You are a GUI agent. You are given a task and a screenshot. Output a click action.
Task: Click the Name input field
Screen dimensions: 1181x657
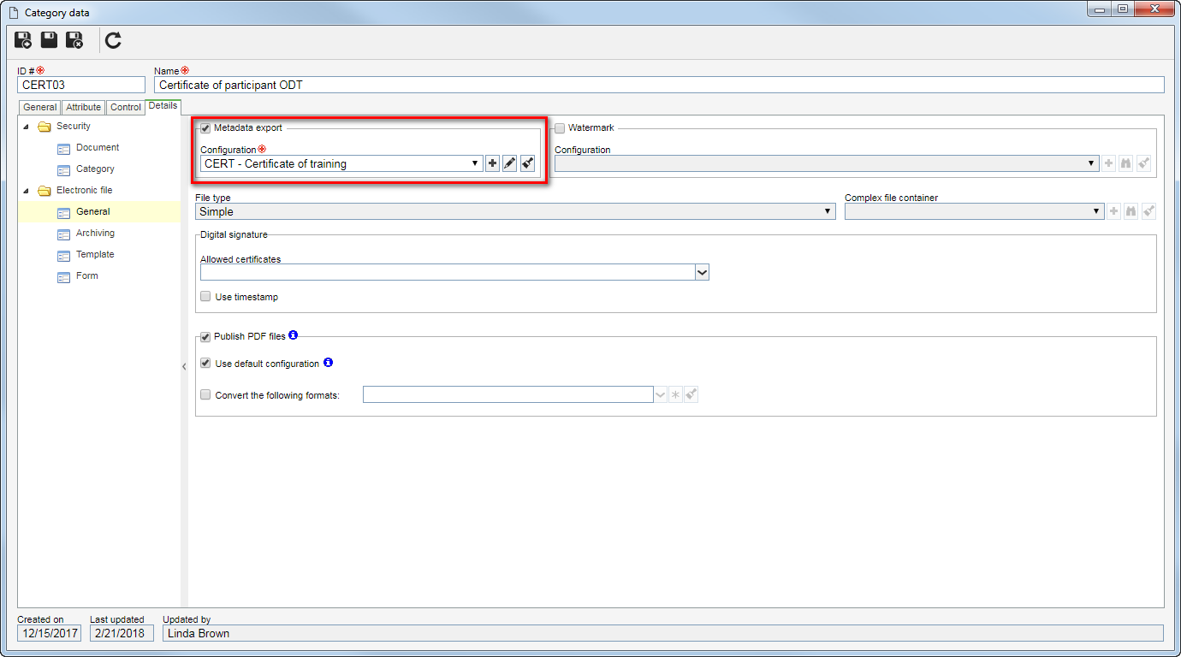click(659, 85)
